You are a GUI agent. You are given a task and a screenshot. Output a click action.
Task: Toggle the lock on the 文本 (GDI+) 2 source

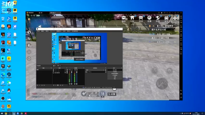click(x=67, y=70)
